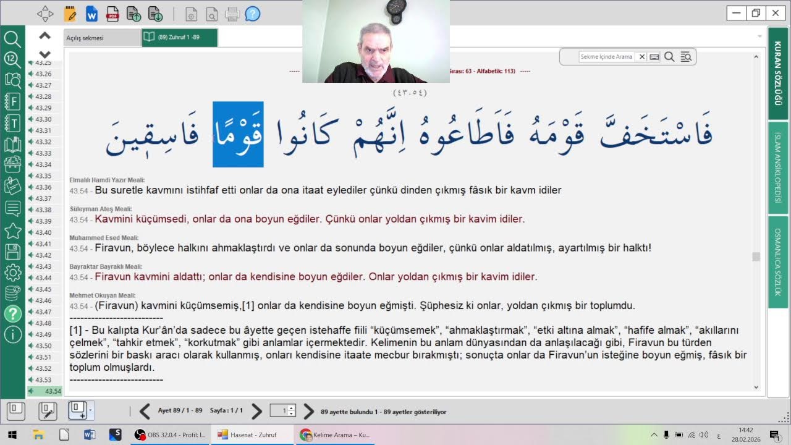The height and width of the screenshot is (445, 791).
Task: Switch to Açılış sekmesi tab
Action: point(103,38)
